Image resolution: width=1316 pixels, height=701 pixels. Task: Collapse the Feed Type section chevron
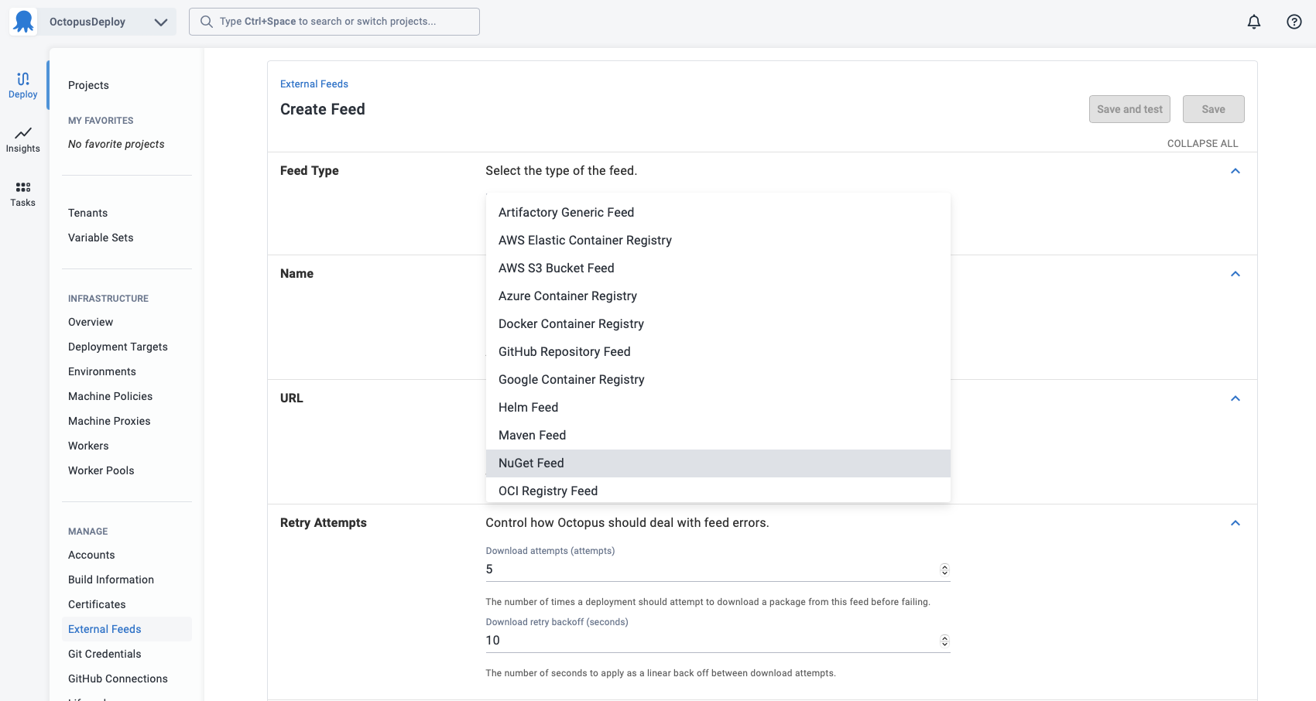coord(1235,171)
